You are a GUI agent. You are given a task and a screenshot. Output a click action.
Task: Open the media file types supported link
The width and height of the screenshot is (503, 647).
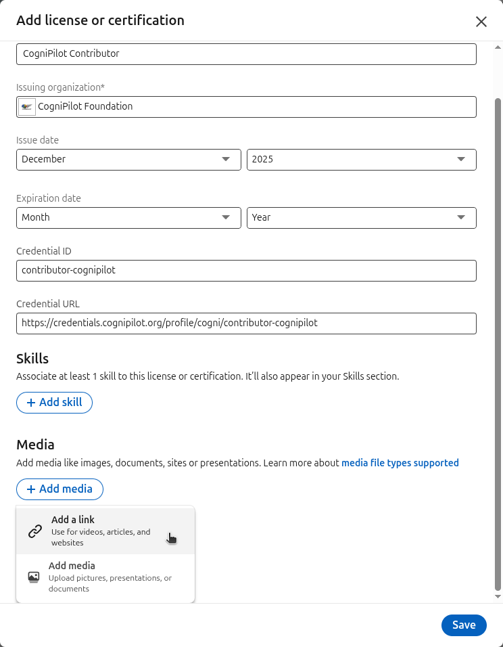click(x=400, y=463)
